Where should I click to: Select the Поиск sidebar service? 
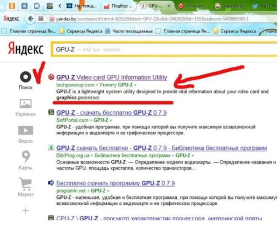point(25,80)
